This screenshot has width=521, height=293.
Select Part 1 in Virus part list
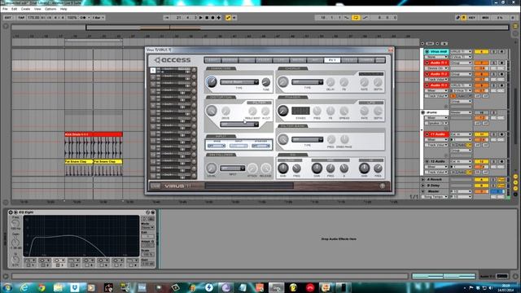pos(153,70)
